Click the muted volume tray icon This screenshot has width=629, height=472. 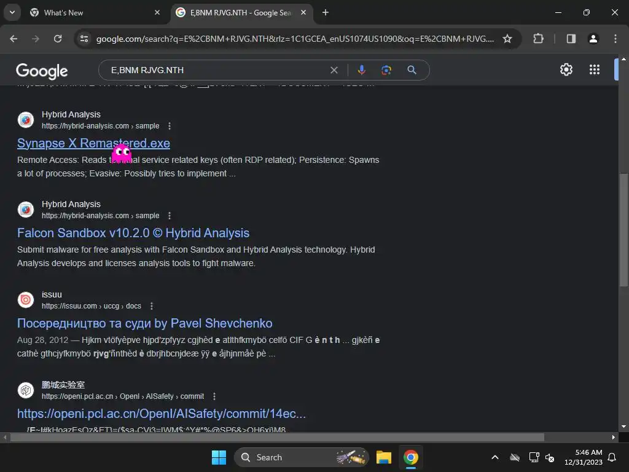550,457
